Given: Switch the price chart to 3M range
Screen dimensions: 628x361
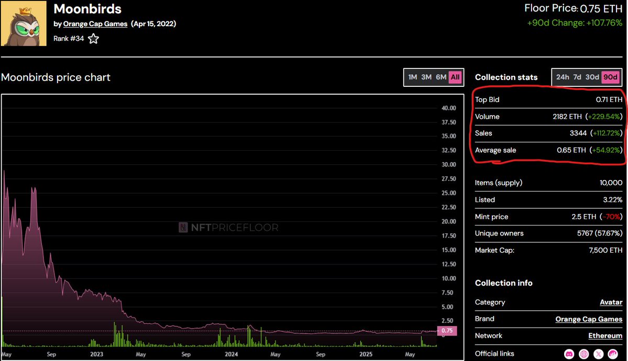Looking at the screenshot, I should point(426,77).
